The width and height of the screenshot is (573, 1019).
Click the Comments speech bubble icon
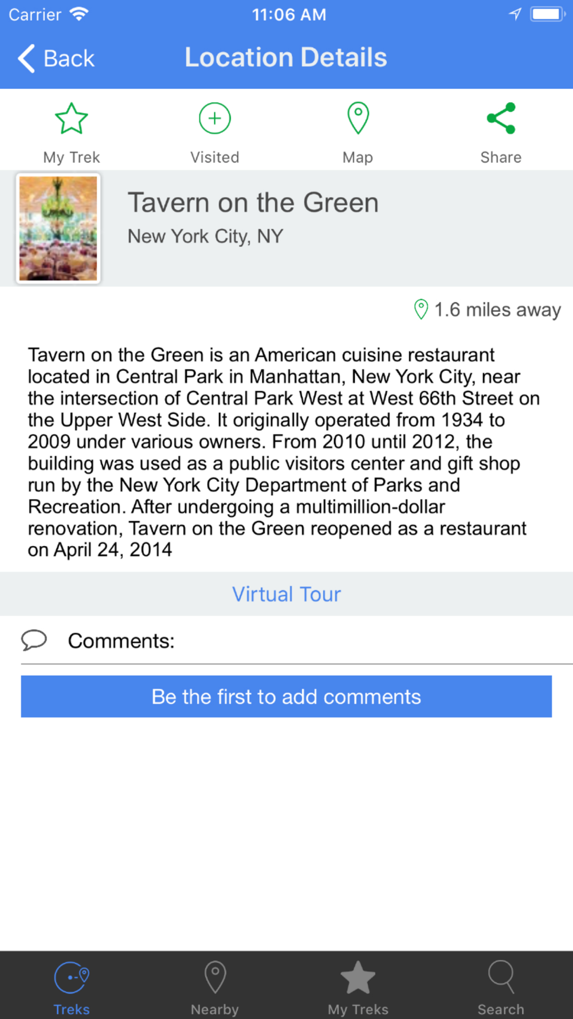(34, 640)
